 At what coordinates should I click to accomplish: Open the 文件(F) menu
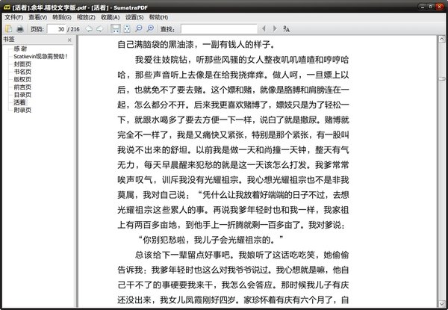coord(13,17)
